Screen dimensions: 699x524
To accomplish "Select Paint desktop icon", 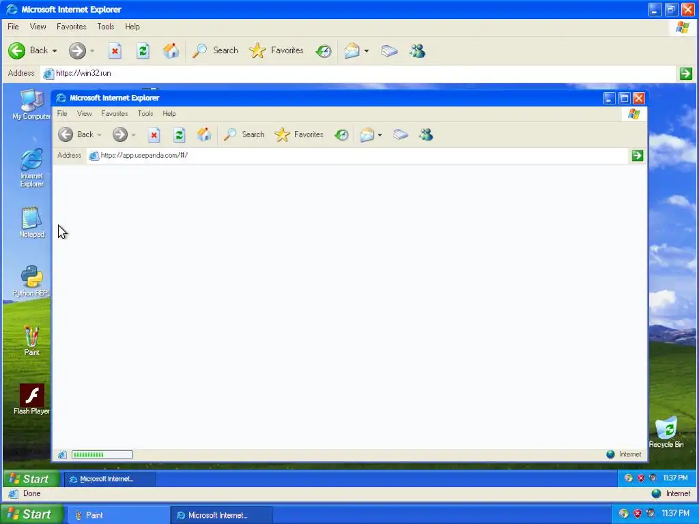I will (x=31, y=340).
